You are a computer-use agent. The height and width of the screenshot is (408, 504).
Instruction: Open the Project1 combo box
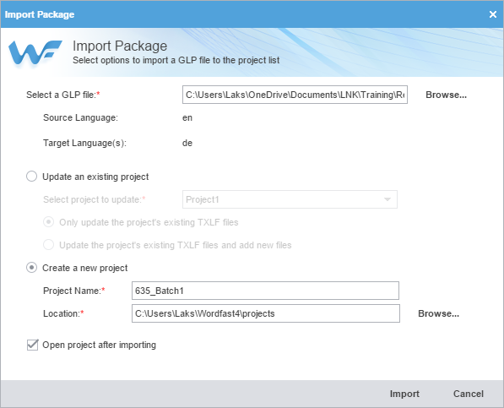click(290, 199)
